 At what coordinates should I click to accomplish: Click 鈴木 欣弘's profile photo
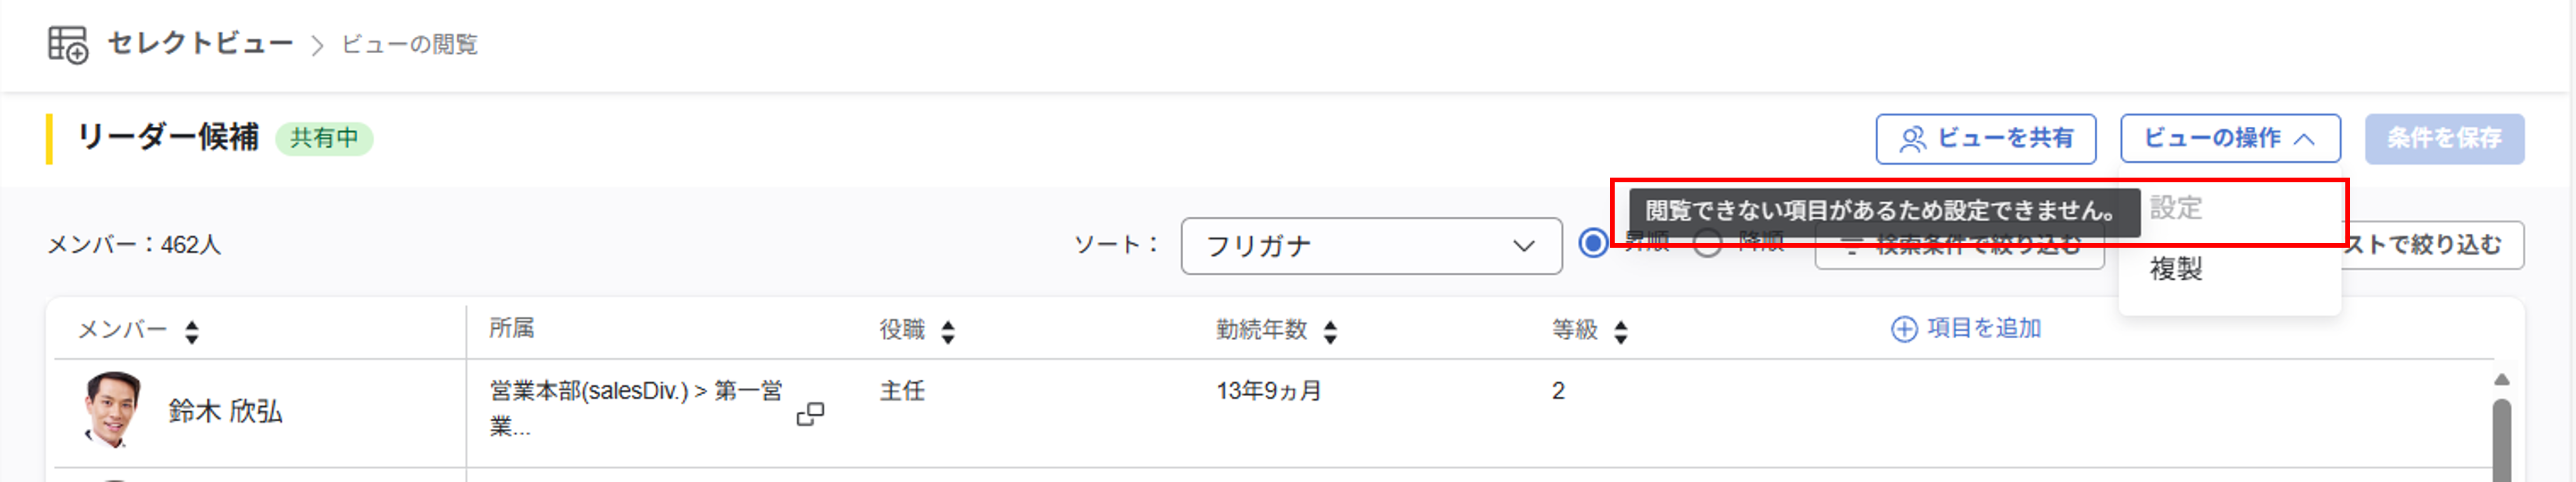[x=112, y=409]
